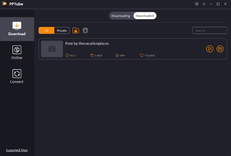Open the Convert section

pos(17,77)
